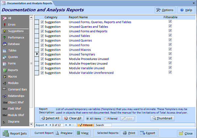This screenshot has height=138, width=197.
Task: View the current report
Action: click(x=83, y=133)
